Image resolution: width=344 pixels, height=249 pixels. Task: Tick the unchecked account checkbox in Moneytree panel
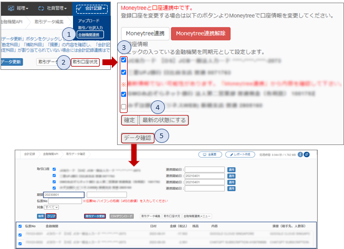(x=123, y=107)
